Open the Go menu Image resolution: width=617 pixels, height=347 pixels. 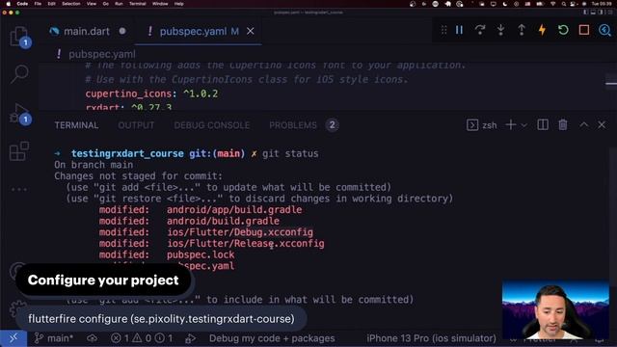105,4
